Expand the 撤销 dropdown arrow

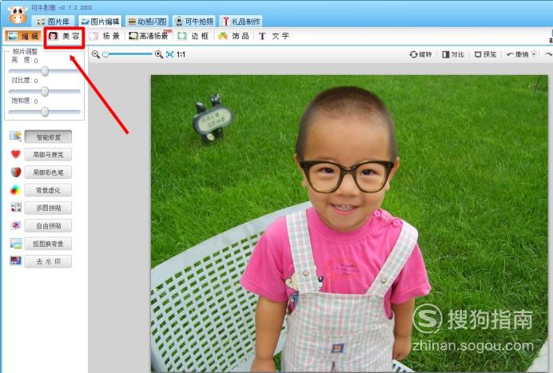534,54
